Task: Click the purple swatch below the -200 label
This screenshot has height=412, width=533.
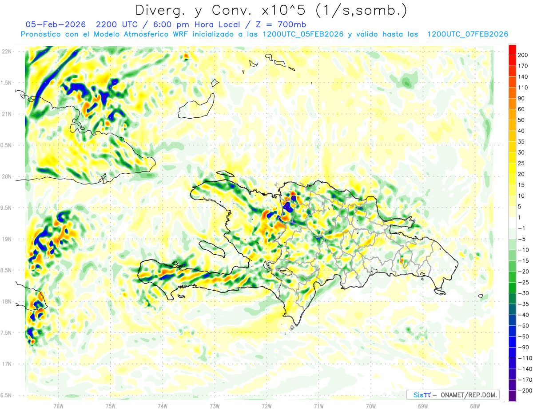Action: (512, 396)
